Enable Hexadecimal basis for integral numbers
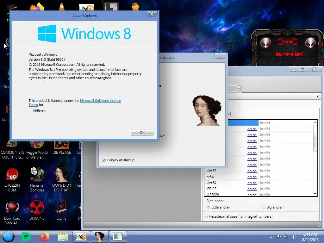 (x=206, y=216)
